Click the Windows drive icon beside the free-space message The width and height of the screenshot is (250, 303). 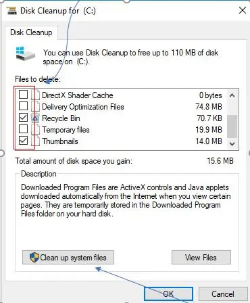[x=26, y=53]
